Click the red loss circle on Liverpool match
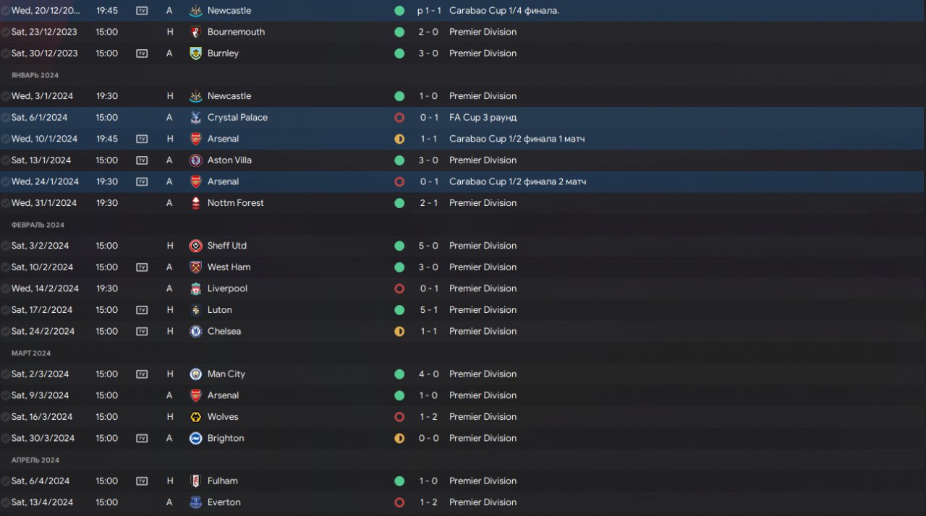The image size is (926, 516). [399, 288]
